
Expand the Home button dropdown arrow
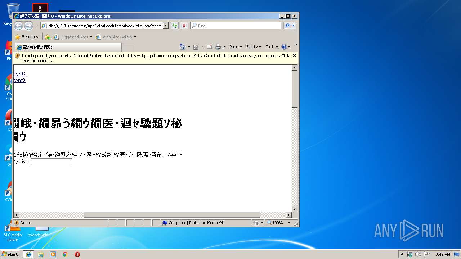coord(189,47)
